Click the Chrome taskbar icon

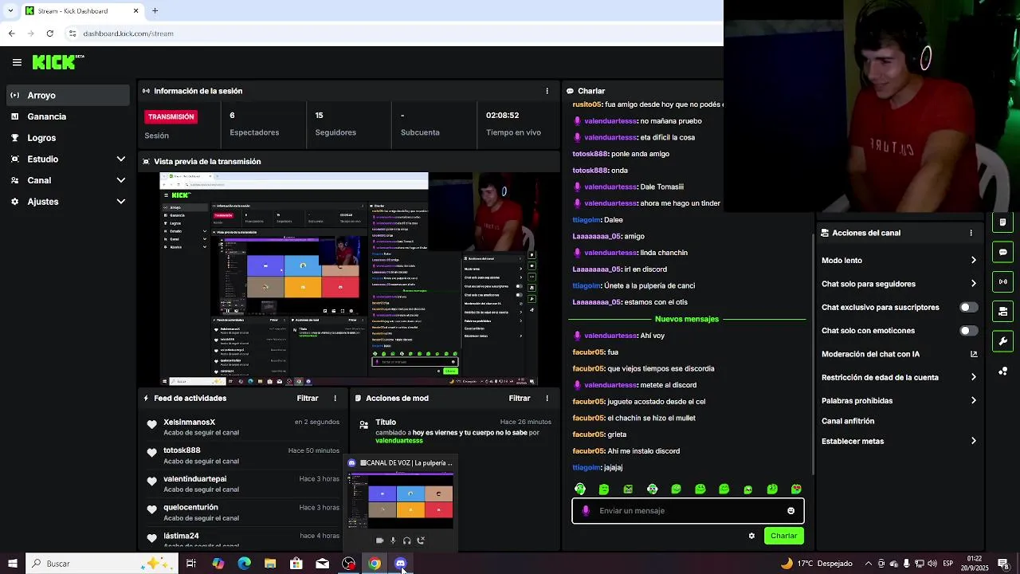pyautogui.click(x=374, y=564)
